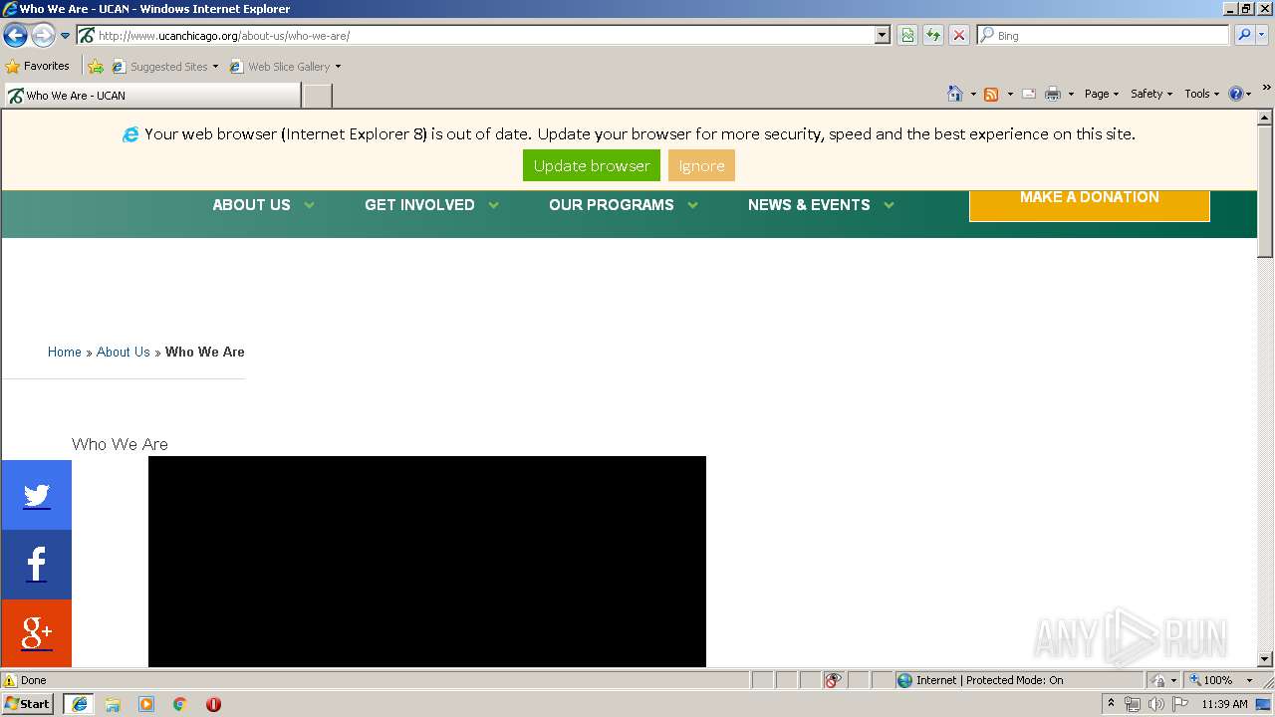Screen dimensions: 1275x717
Task: Open the Tools menu
Action: click(1201, 94)
